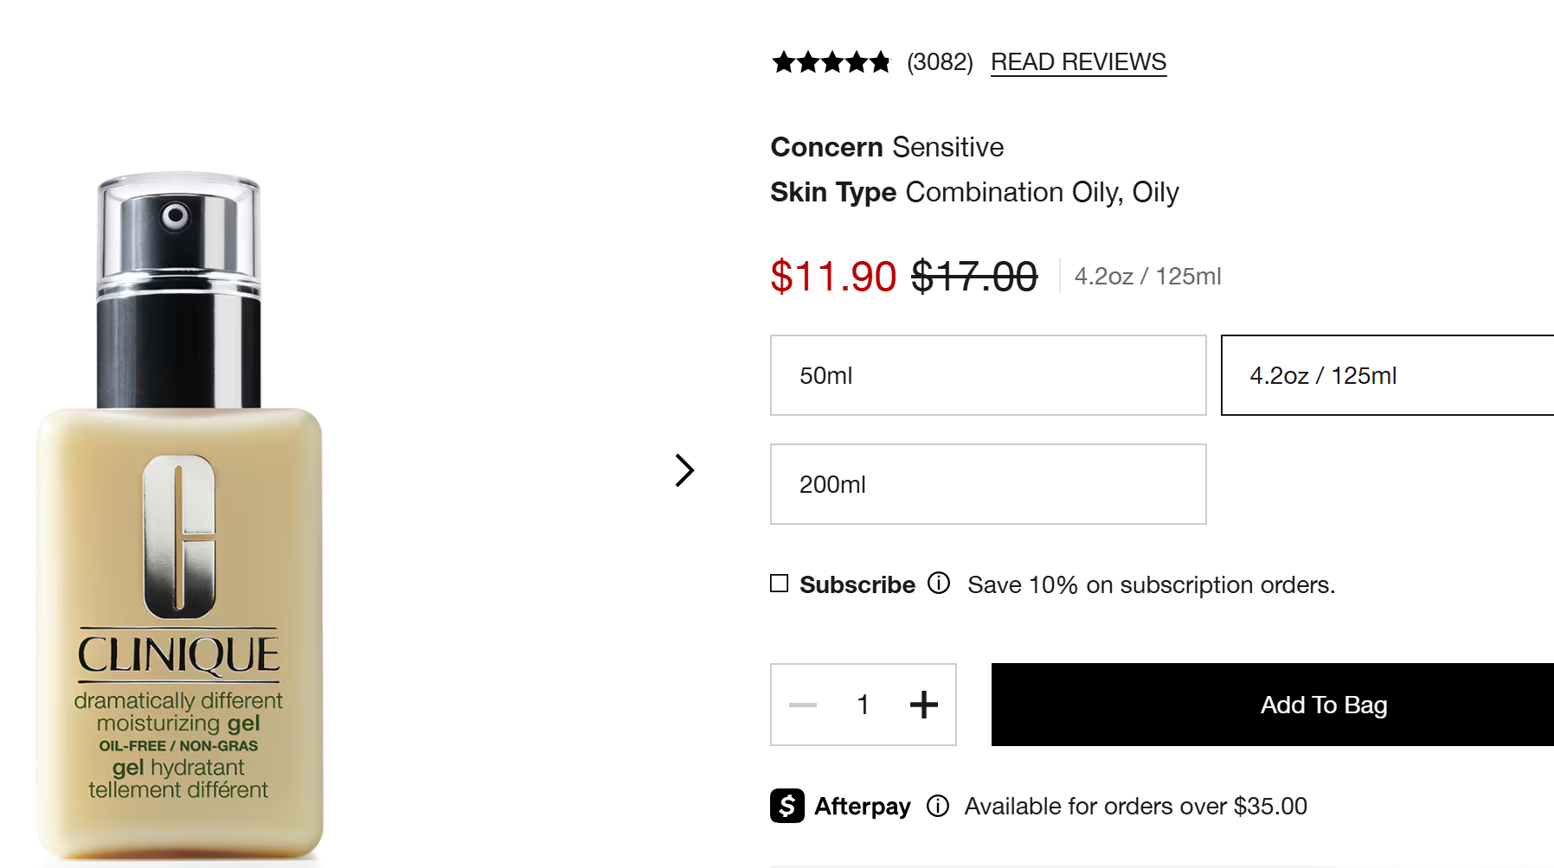Click the Afterpay logo icon

pos(787,806)
